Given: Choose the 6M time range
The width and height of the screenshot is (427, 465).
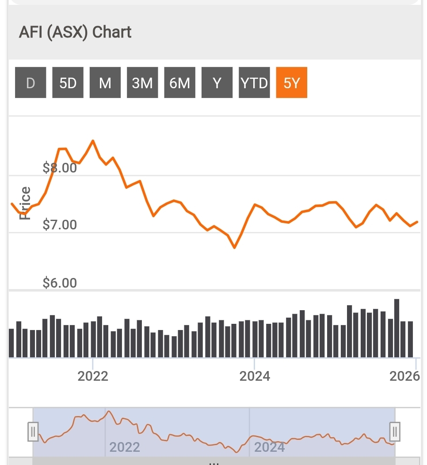Looking at the screenshot, I should (179, 82).
